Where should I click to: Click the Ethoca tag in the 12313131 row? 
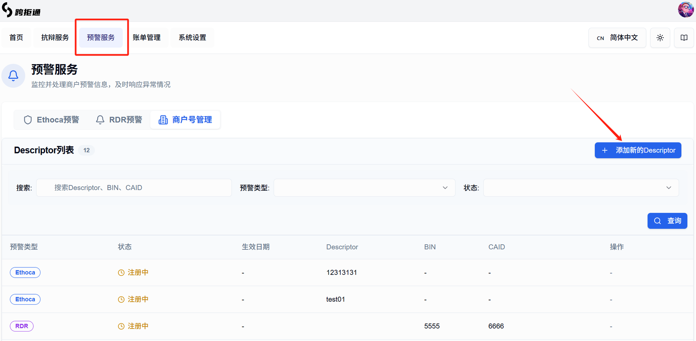25,272
